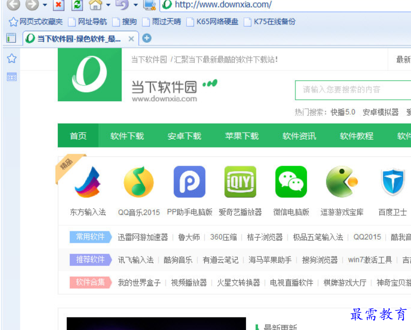The height and width of the screenshot is (330, 411).
Task: Open the 软件资讯 navigation item
Action: (299, 136)
